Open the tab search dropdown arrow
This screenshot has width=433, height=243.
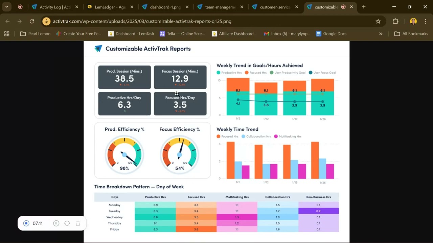click(7, 7)
